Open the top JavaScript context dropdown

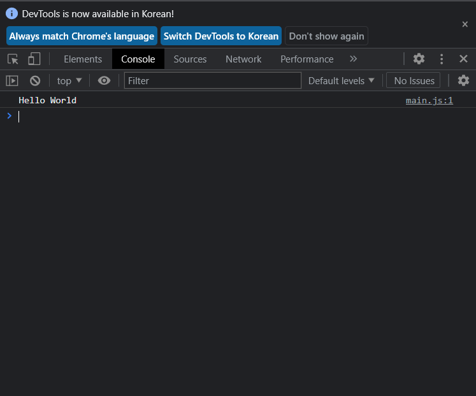[69, 81]
